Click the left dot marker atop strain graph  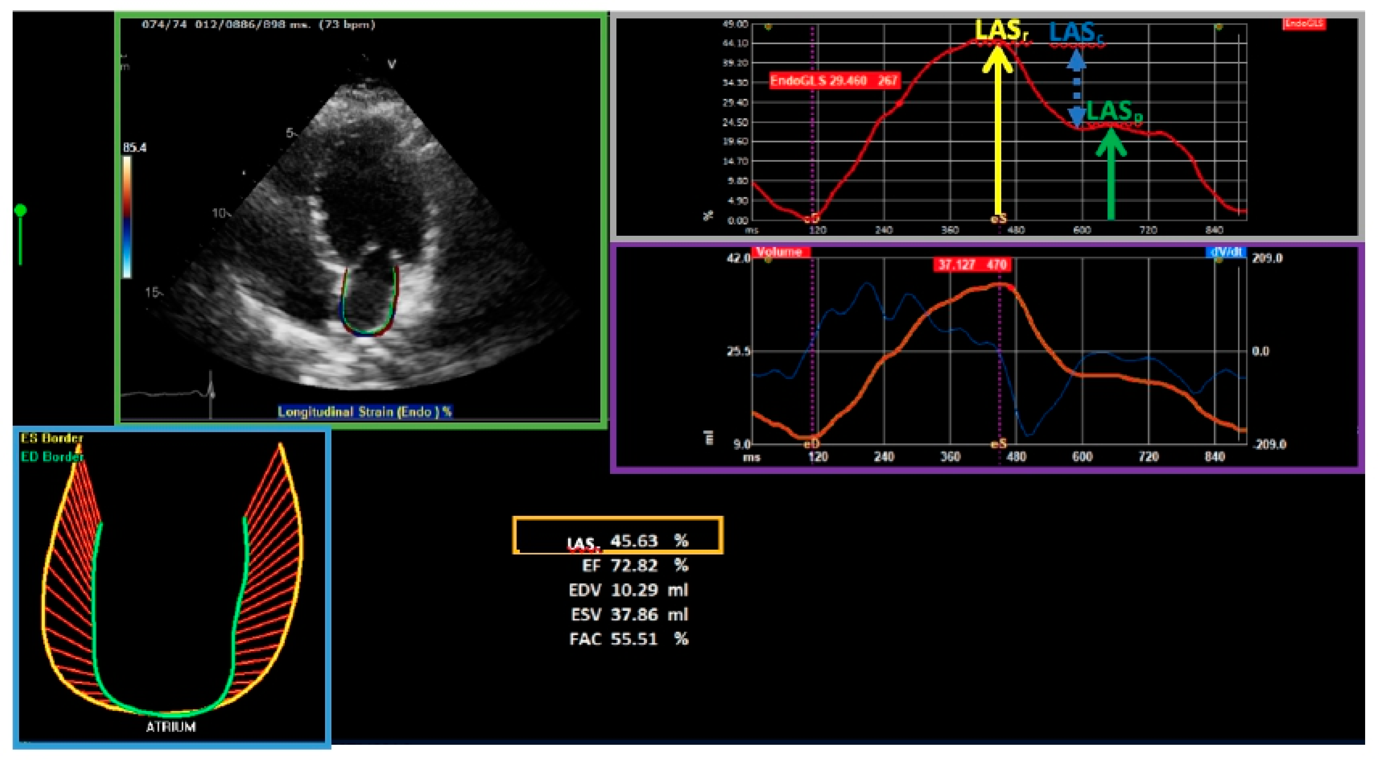[x=768, y=26]
